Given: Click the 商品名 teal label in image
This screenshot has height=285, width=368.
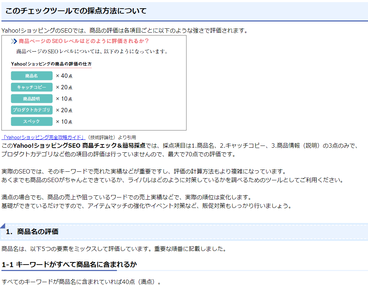Looking at the screenshot, I should pos(32,76).
